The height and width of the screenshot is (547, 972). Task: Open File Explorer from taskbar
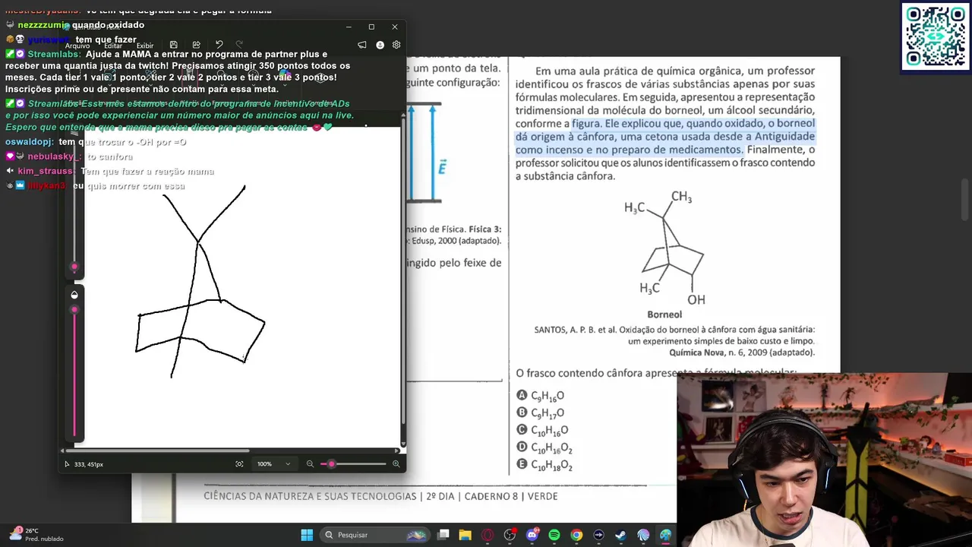click(465, 535)
